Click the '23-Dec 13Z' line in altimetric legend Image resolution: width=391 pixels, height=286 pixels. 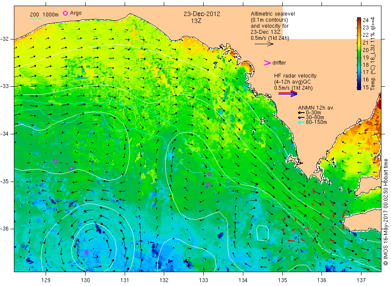(x=265, y=32)
